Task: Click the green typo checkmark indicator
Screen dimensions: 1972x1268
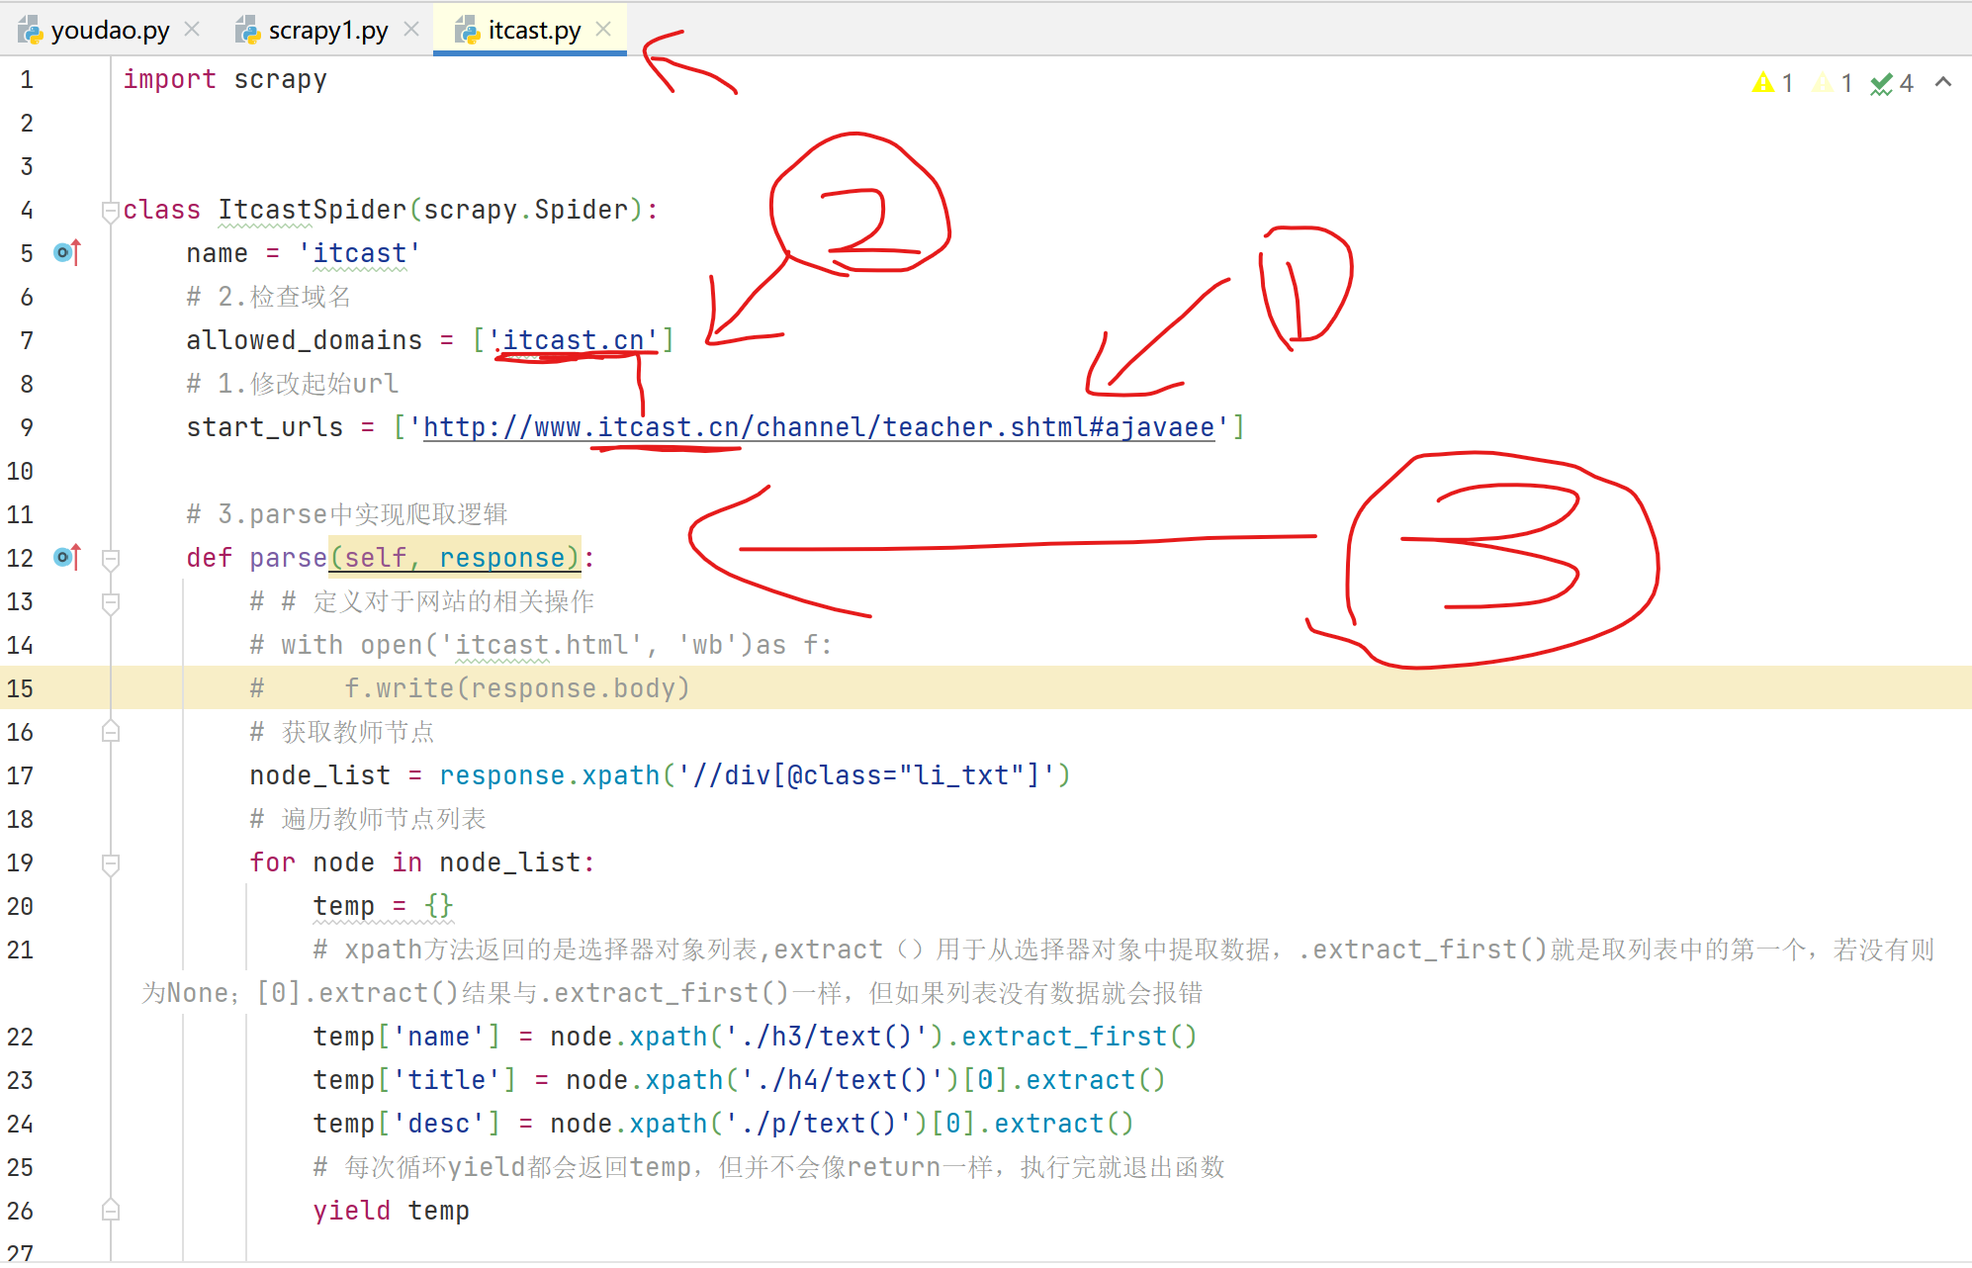Action: pyautogui.click(x=1881, y=84)
